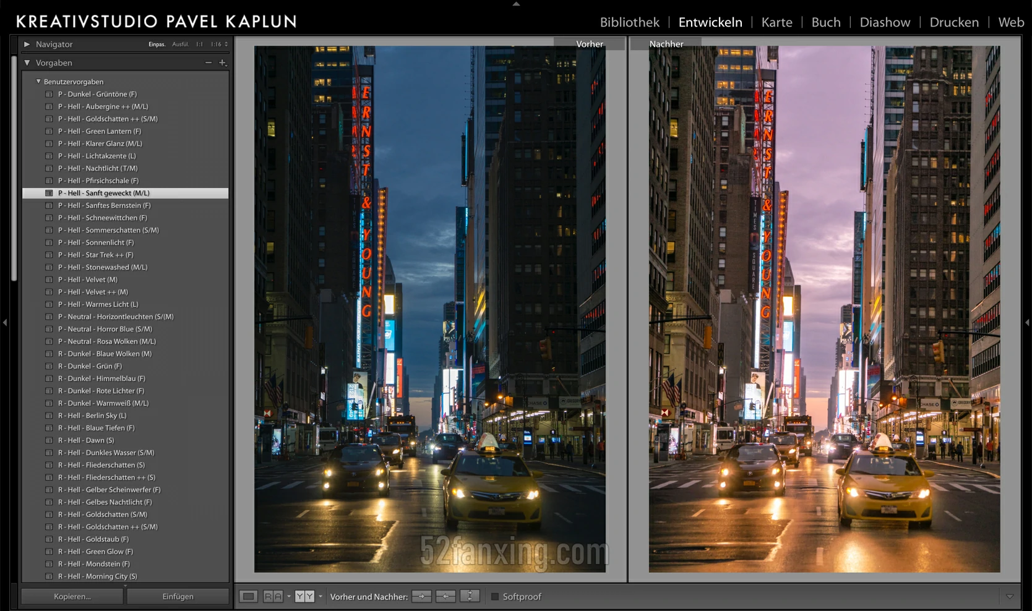Swap Before and After settings icon
1032x611 pixels.
470,596
